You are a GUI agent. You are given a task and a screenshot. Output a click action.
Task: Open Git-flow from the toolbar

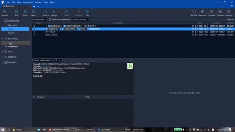tap(194, 12)
